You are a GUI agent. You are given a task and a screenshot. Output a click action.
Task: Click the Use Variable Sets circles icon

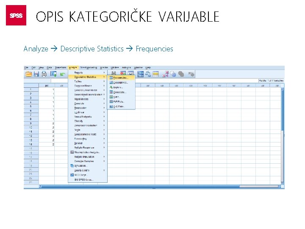click(173, 74)
